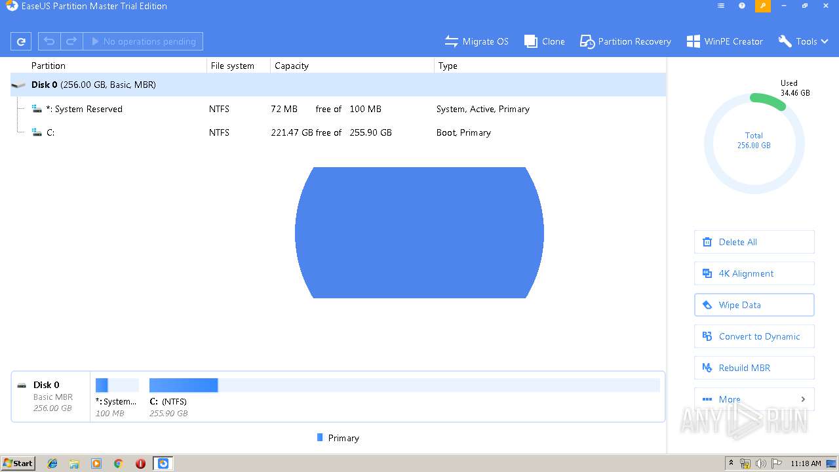This screenshot has height=472, width=839.
Task: Expand the Tools dropdown menu
Action: pyautogui.click(x=804, y=41)
